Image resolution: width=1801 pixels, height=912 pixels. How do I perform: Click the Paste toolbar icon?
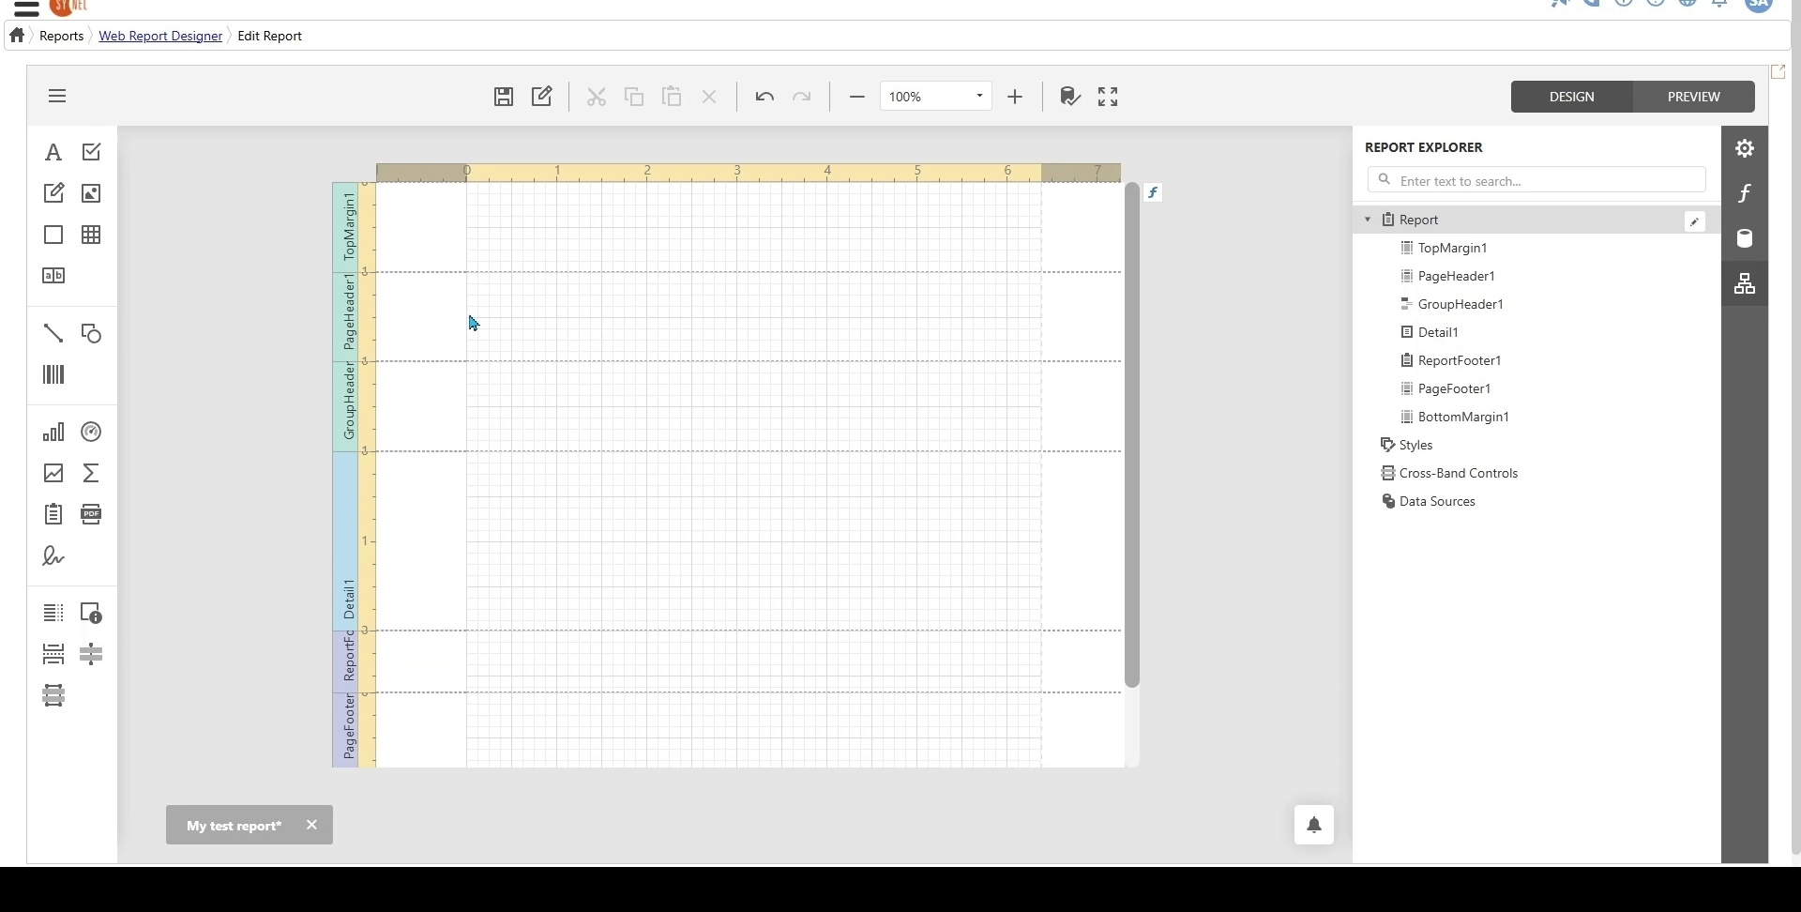(672, 97)
